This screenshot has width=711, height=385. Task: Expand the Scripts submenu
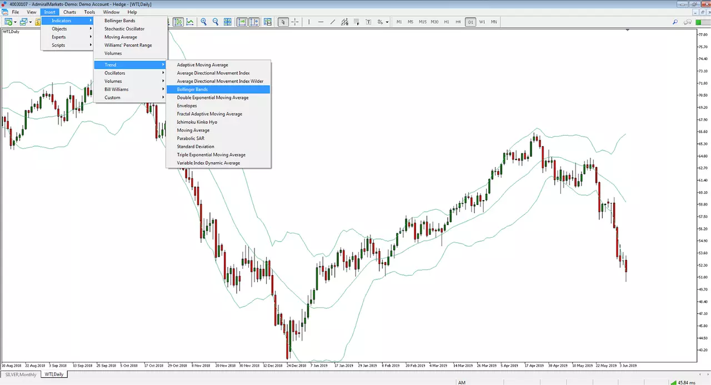coord(67,45)
